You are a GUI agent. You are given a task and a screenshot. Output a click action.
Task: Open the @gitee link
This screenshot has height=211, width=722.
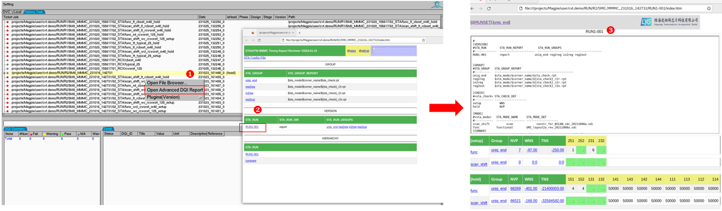tap(352, 51)
